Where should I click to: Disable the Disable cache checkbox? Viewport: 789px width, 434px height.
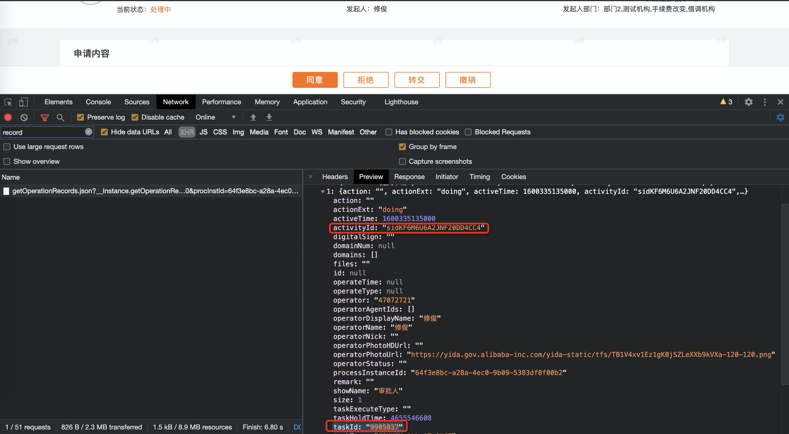[x=135, y=117]
